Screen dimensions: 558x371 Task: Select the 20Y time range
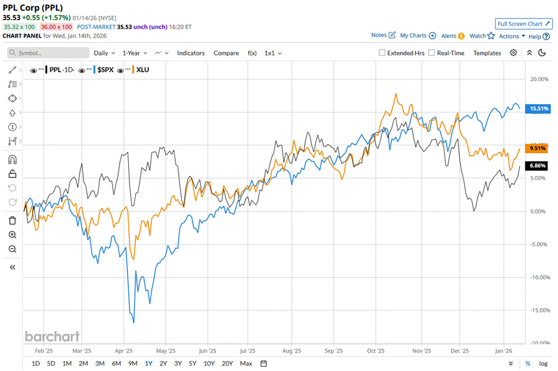click(227, 363)
